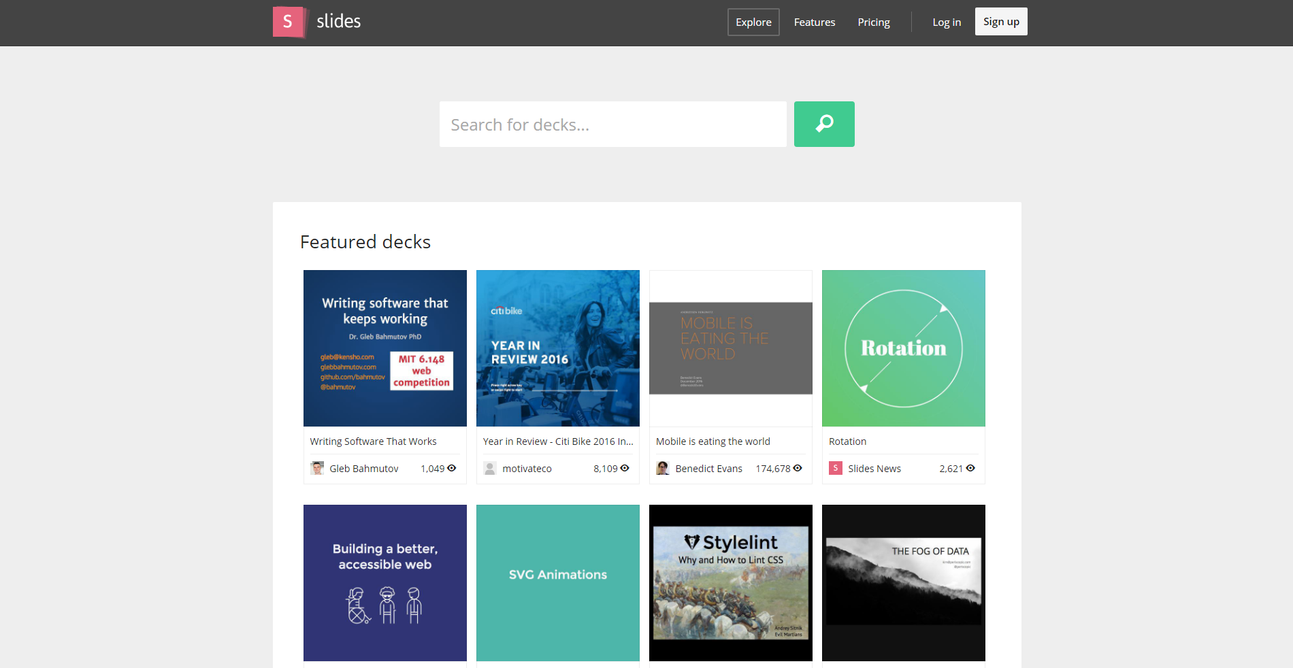Click the Slides News avatar icon
Image resolution: width=1293 pixels, height=668 pixels.
pos(836,468)
